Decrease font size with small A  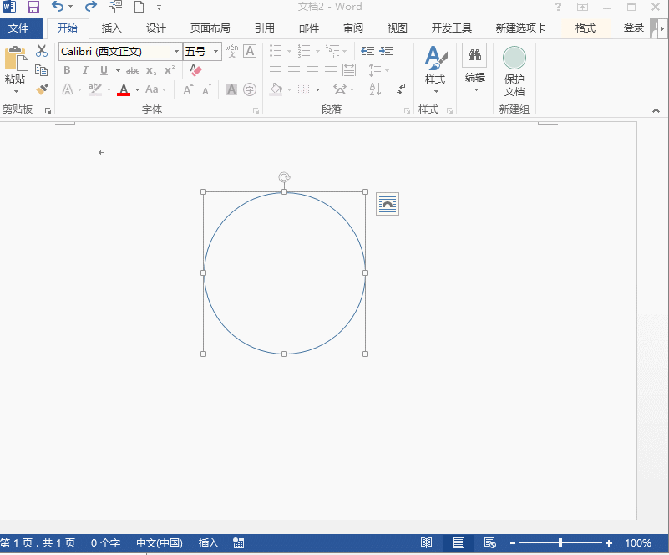207,89
